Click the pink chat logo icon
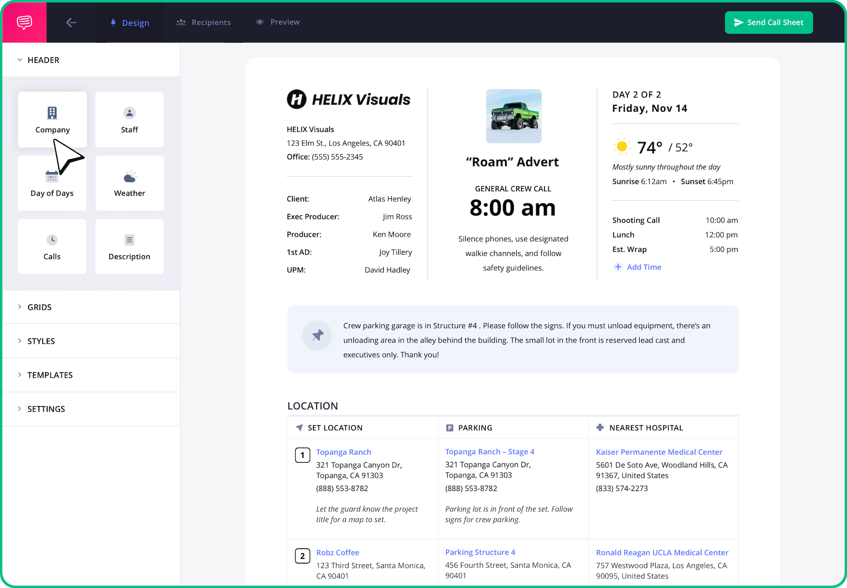This screenshot has height=588, width=847. (24, 22)
